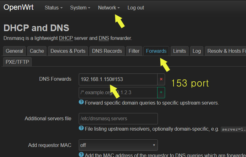Click the DHCP and DNS page heading

(36, 28)
